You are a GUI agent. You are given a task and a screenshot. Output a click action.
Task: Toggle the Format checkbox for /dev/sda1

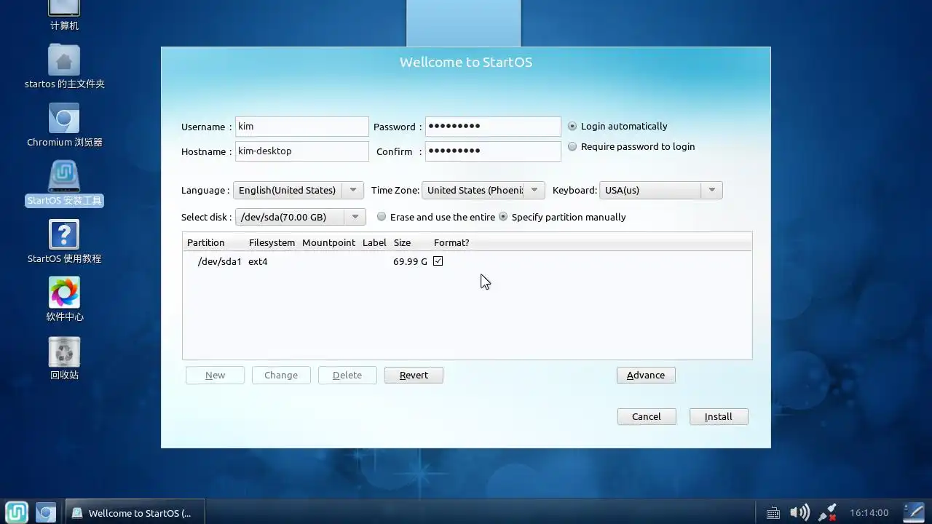click(x=438, y=261)
